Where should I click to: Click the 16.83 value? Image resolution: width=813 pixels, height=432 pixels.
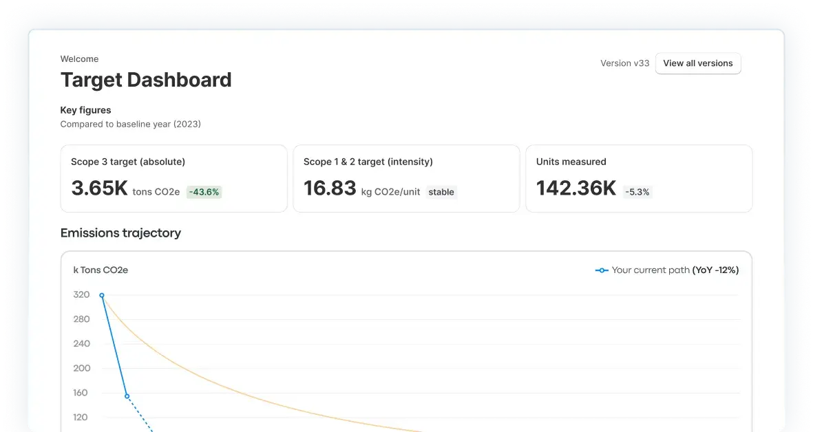[x=330, y=188]
